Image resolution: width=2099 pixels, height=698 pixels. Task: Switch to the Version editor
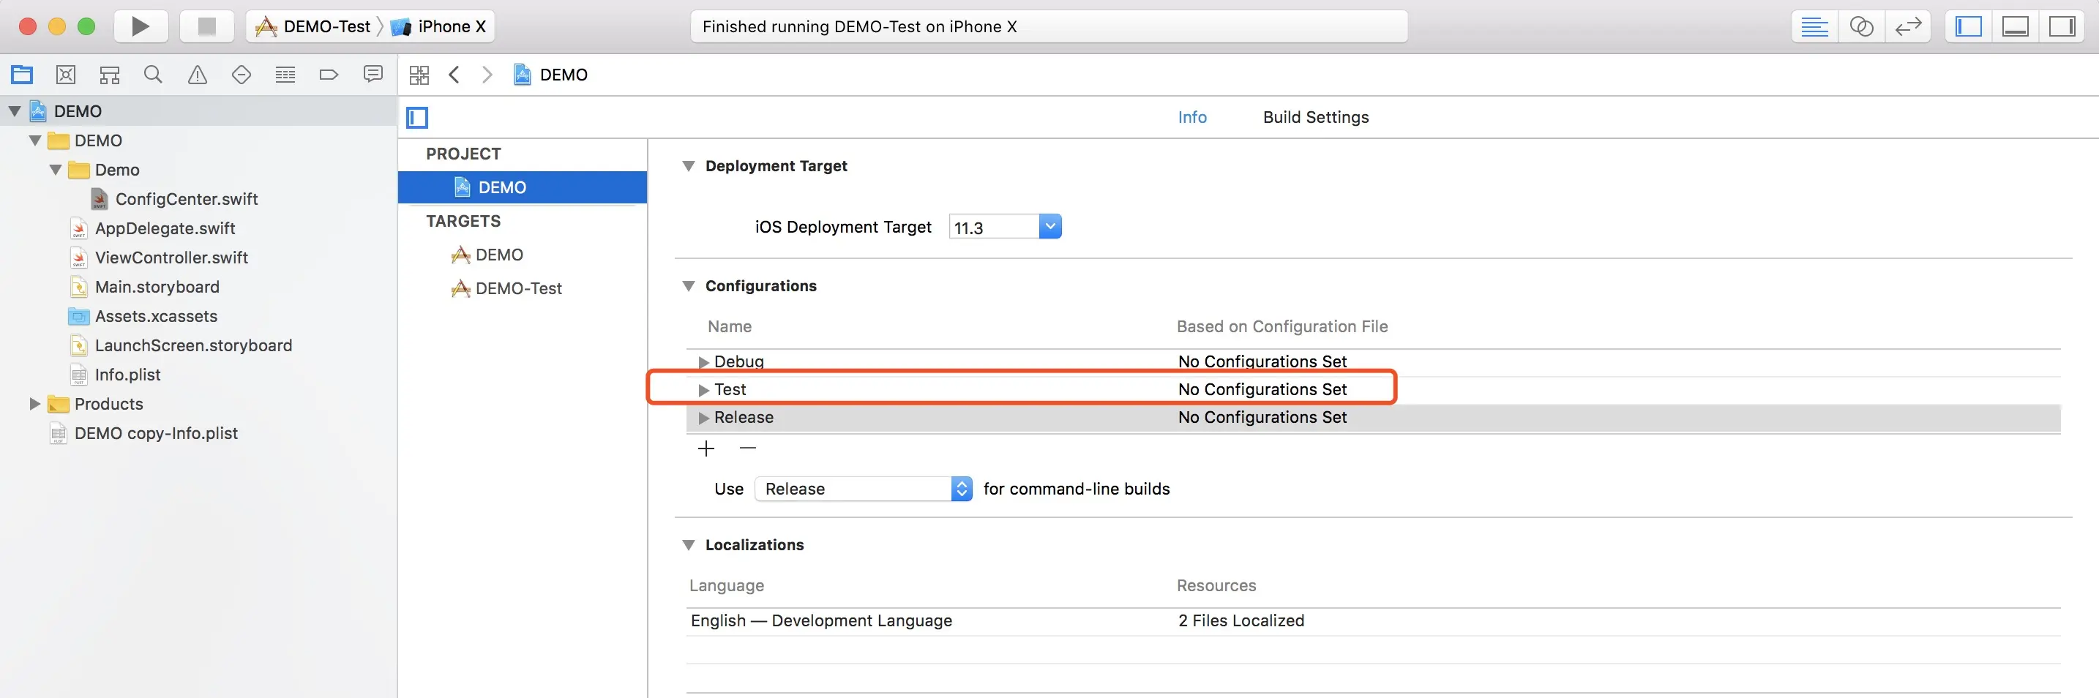point(1907,27)
